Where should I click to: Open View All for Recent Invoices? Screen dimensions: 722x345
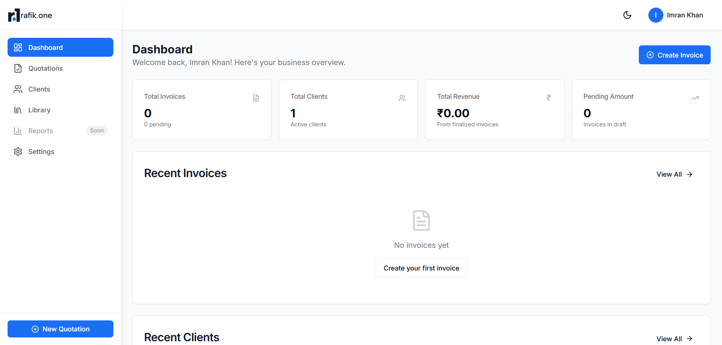(x=674, y=174)
